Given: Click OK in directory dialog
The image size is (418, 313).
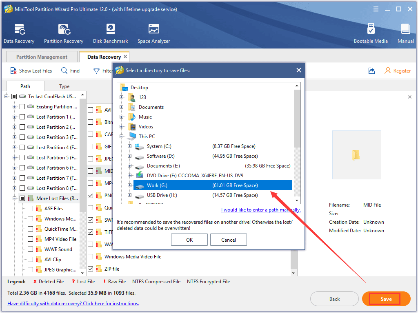Looking at the screenshot, I should click(189, 240).
